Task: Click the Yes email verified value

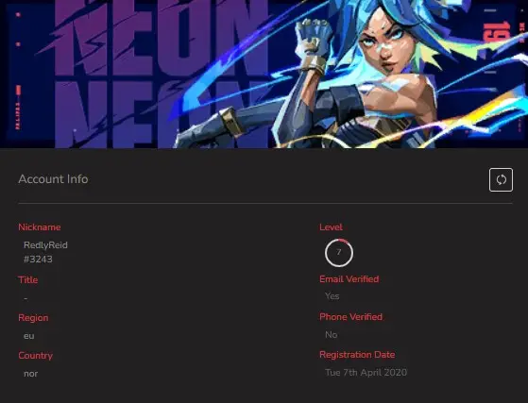Action: pos(332,296)
